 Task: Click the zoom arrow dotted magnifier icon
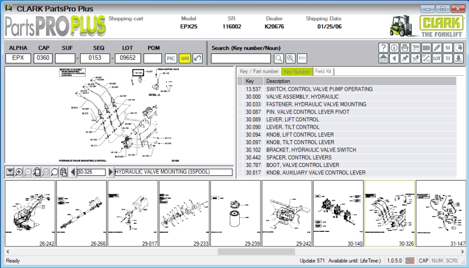tap(46, 172)
